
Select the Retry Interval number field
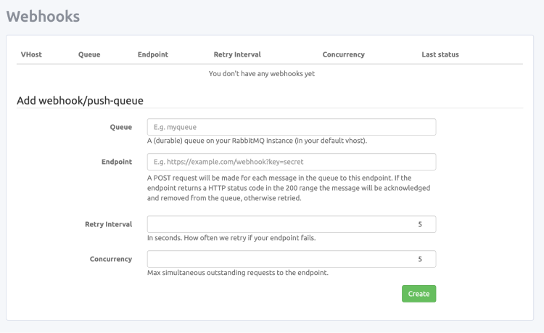tap(291, 224)
